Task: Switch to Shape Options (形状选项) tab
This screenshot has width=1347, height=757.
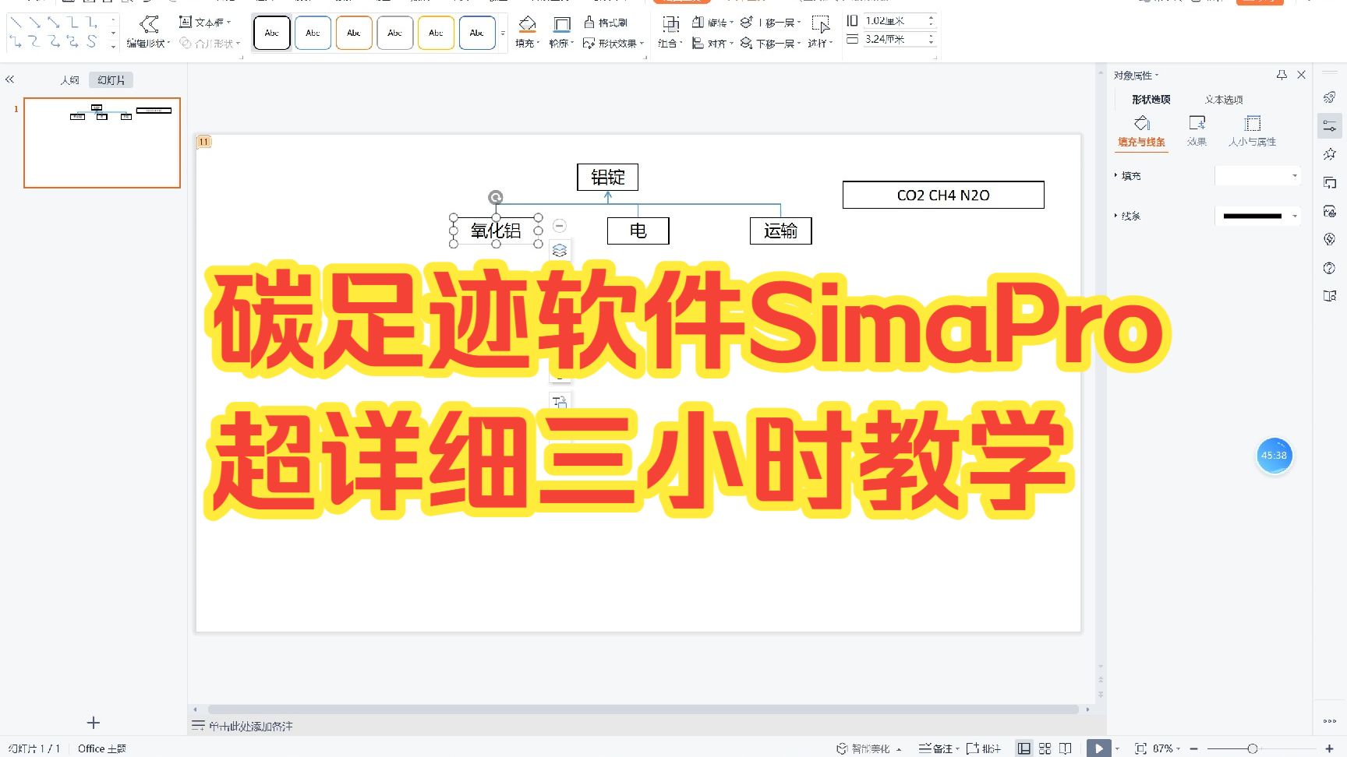Action: (x=1151, y=99)
